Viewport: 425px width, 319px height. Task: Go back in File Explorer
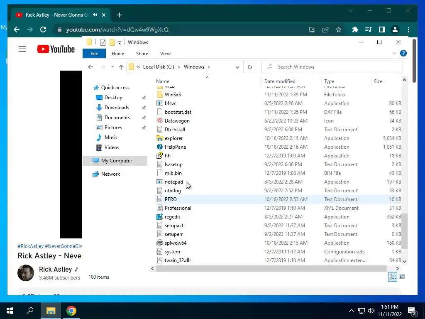(90, 67)
